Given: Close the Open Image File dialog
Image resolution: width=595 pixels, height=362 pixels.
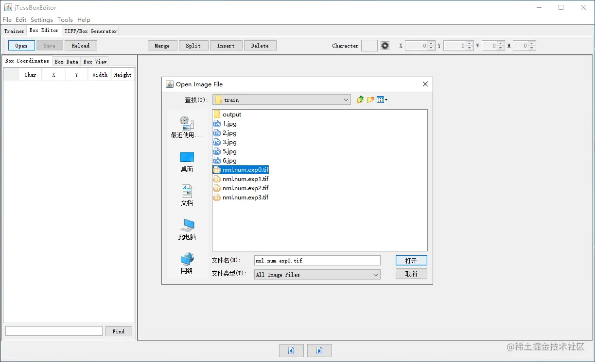Looking at the screenshot, I should pos(425,84).
